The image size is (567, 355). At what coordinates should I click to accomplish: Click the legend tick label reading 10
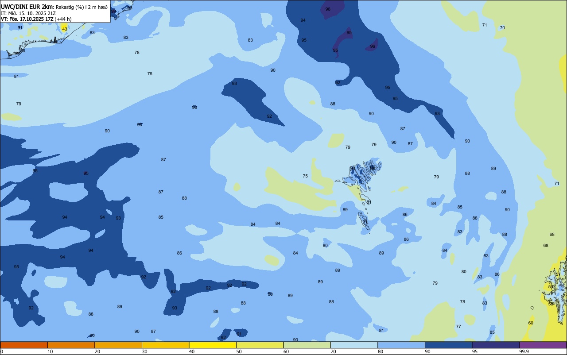click(50, 351)
